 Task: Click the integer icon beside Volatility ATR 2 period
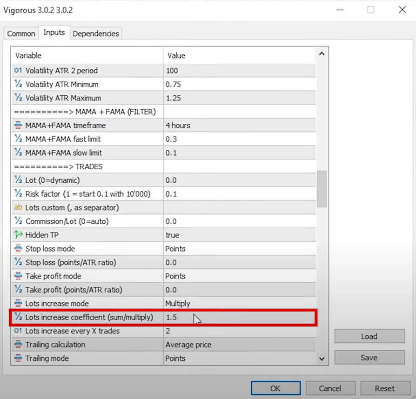[18, 71]
